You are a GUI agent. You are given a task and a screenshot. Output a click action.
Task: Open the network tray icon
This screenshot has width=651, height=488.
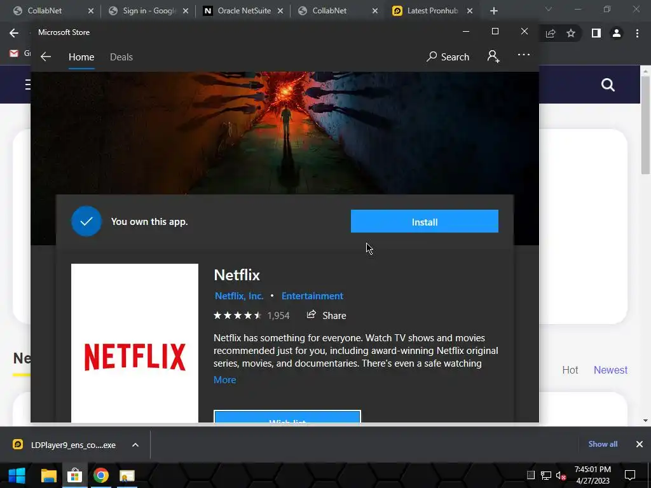pyautogui.click(x=546, y=475)
